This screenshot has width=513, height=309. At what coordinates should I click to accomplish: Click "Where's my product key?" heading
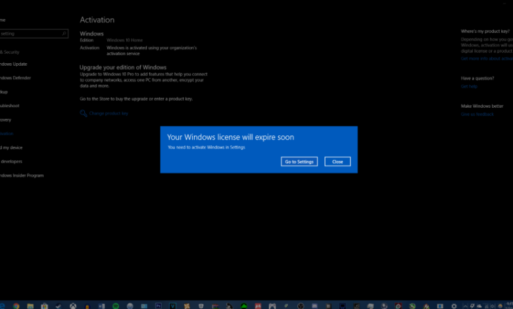click(x=485, y=32)
